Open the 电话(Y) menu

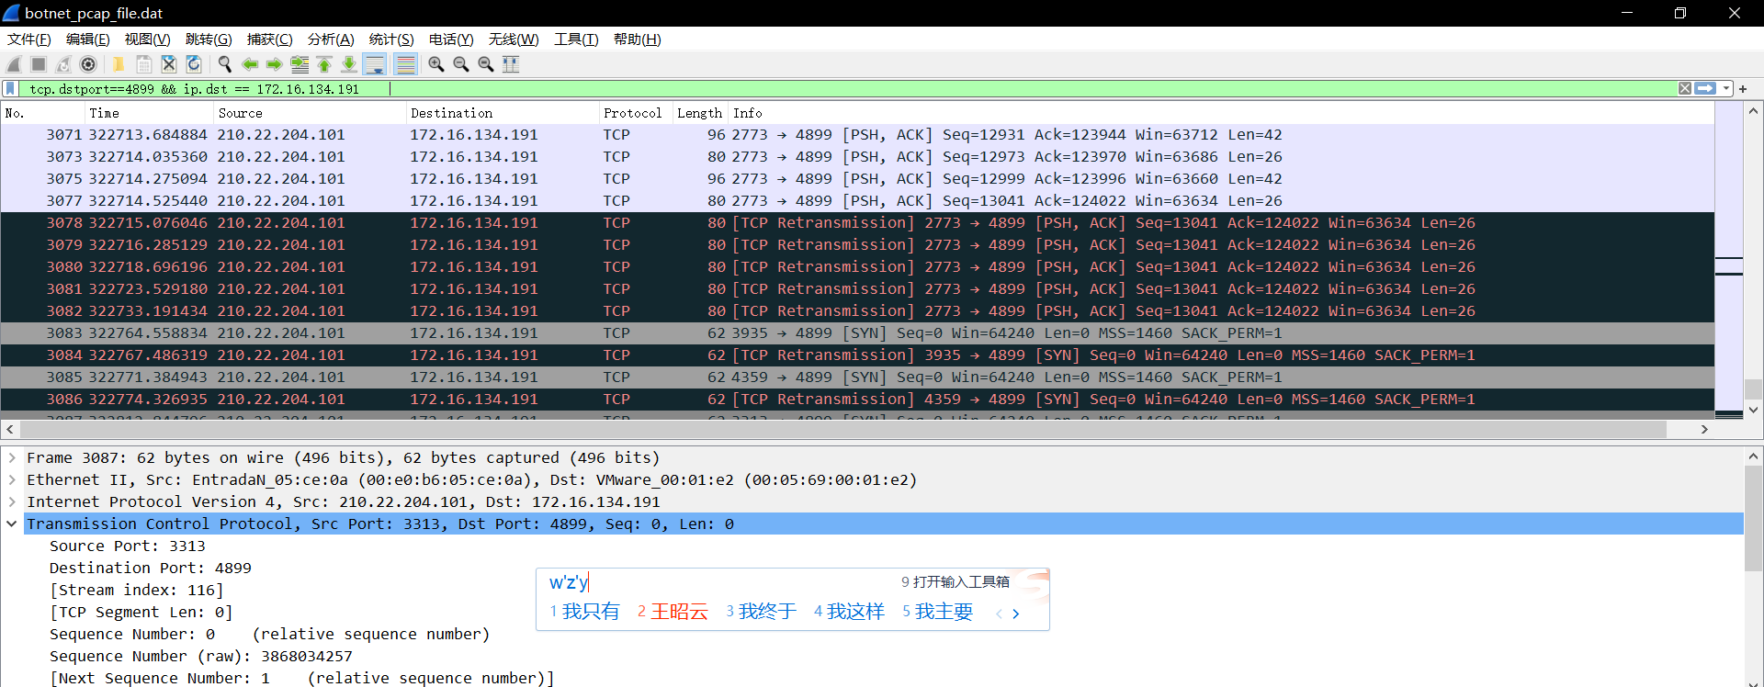(x=451, y=39)
